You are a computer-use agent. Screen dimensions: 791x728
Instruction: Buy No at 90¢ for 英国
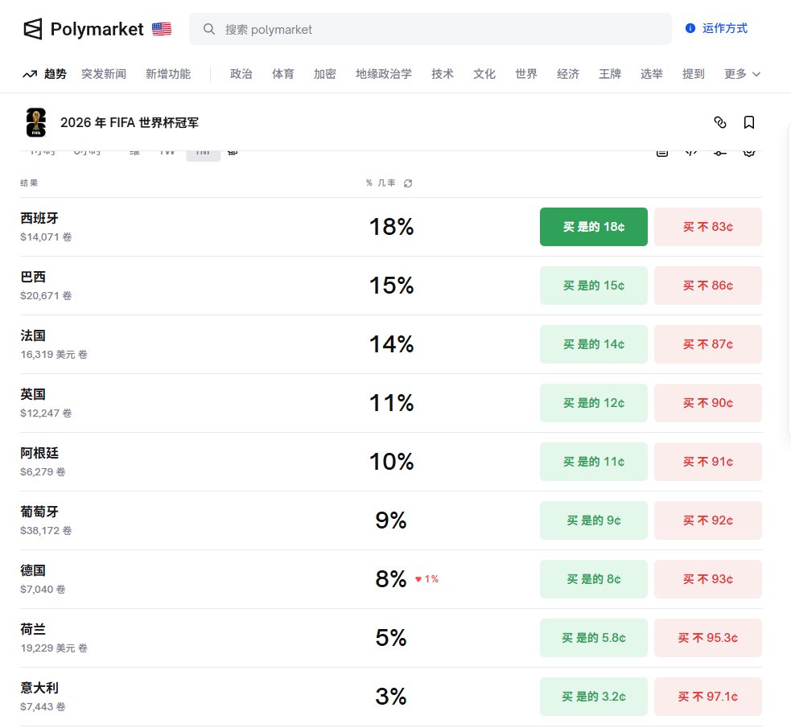click(x=708, y=403)
